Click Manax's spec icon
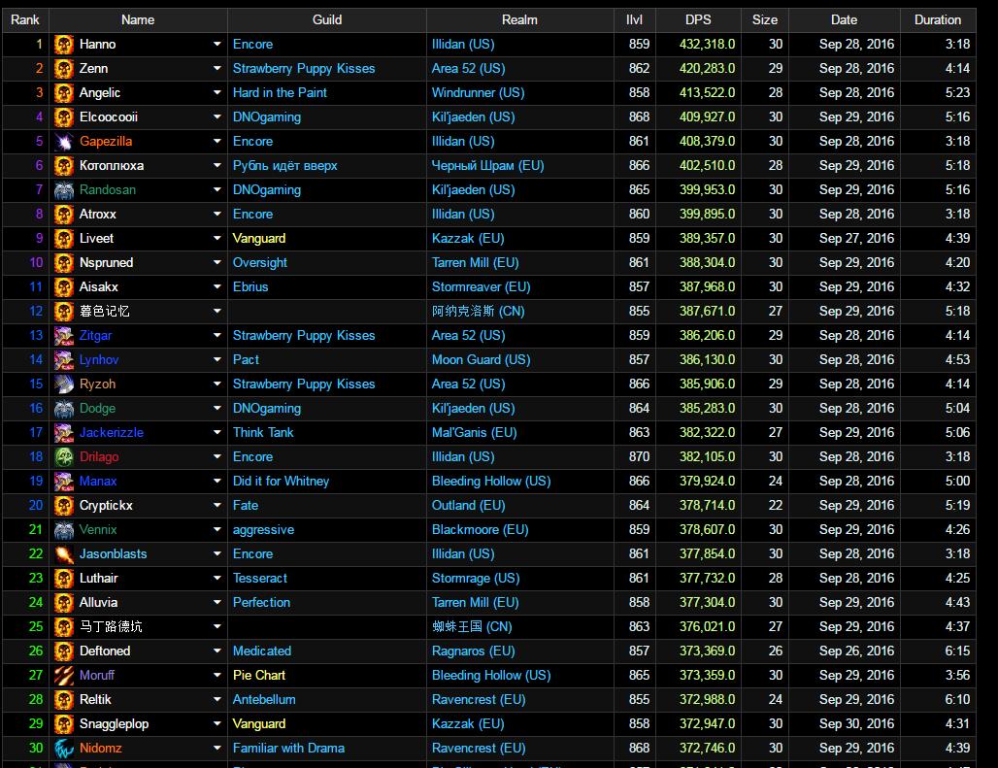 tap(64, 481)
